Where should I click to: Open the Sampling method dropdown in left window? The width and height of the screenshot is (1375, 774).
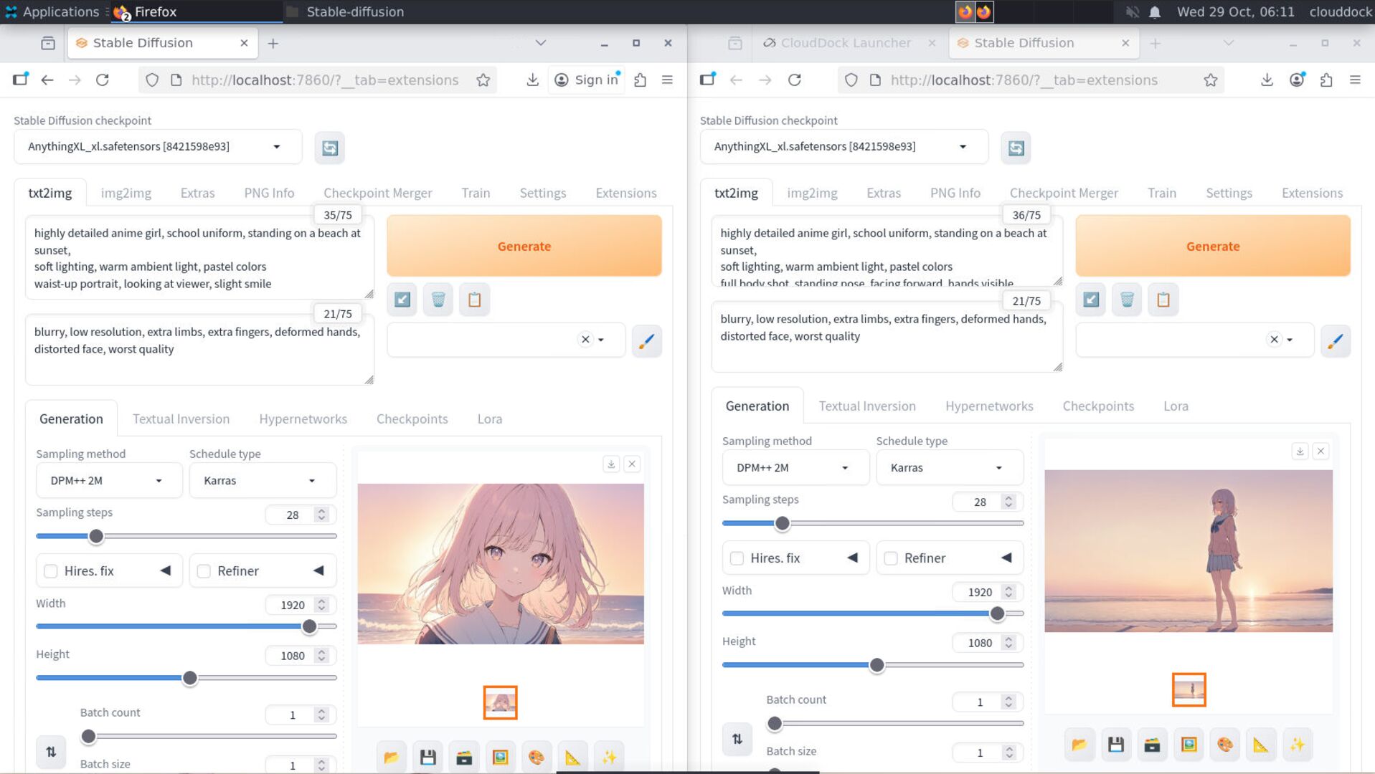[x=108, y=480]
